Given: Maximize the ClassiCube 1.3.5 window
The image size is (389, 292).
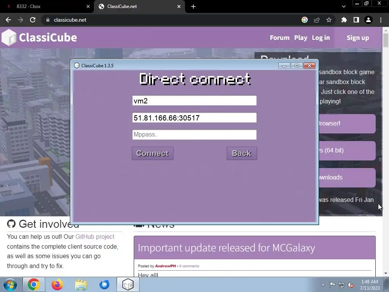Looking at the screenshot, I should coord(297,65).
